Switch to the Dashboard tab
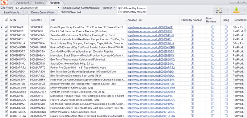247x118 pixels. click(22, 3)
